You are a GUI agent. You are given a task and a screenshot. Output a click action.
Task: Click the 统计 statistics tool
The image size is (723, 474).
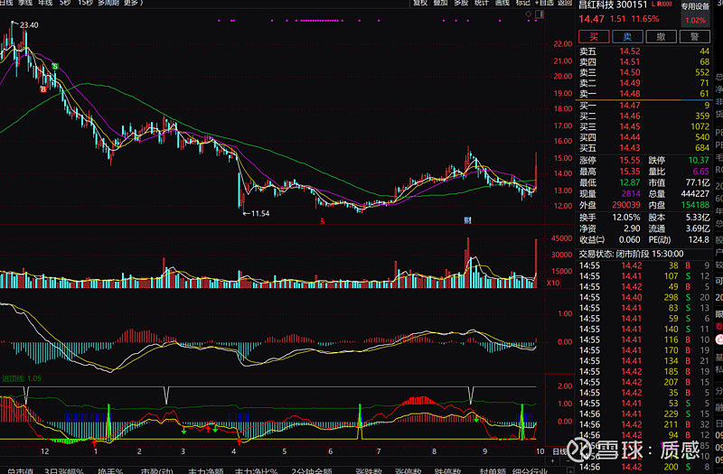(482, 3)
